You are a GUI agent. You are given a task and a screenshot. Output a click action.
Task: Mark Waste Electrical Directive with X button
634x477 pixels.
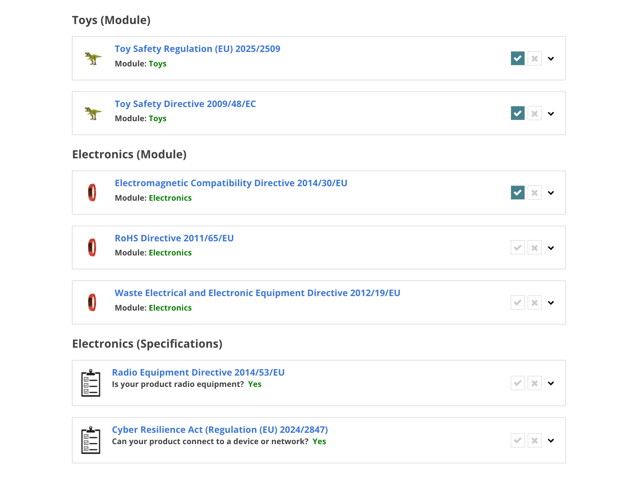tap(535, 302)
